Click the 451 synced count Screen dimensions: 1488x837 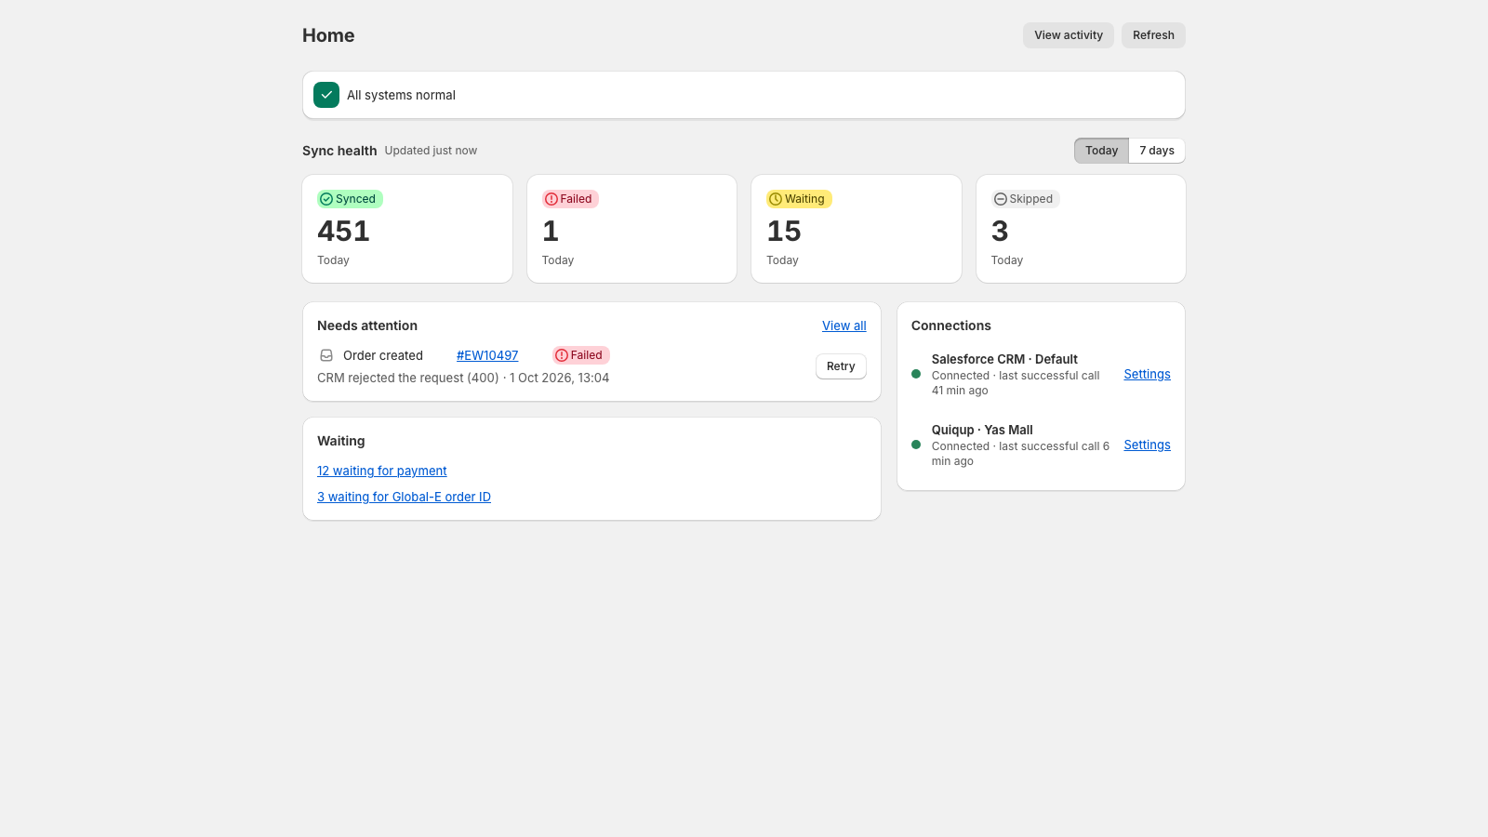point(343,231)
